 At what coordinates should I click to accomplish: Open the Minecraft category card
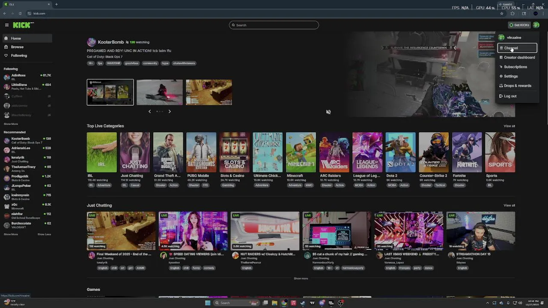[x=301, y=152]
